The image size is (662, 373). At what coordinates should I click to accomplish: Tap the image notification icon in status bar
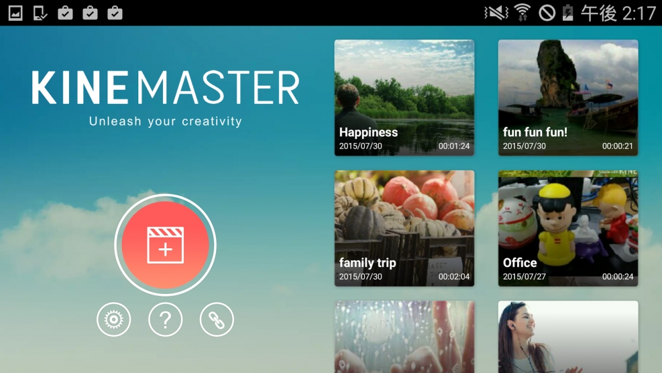[15, 13]
